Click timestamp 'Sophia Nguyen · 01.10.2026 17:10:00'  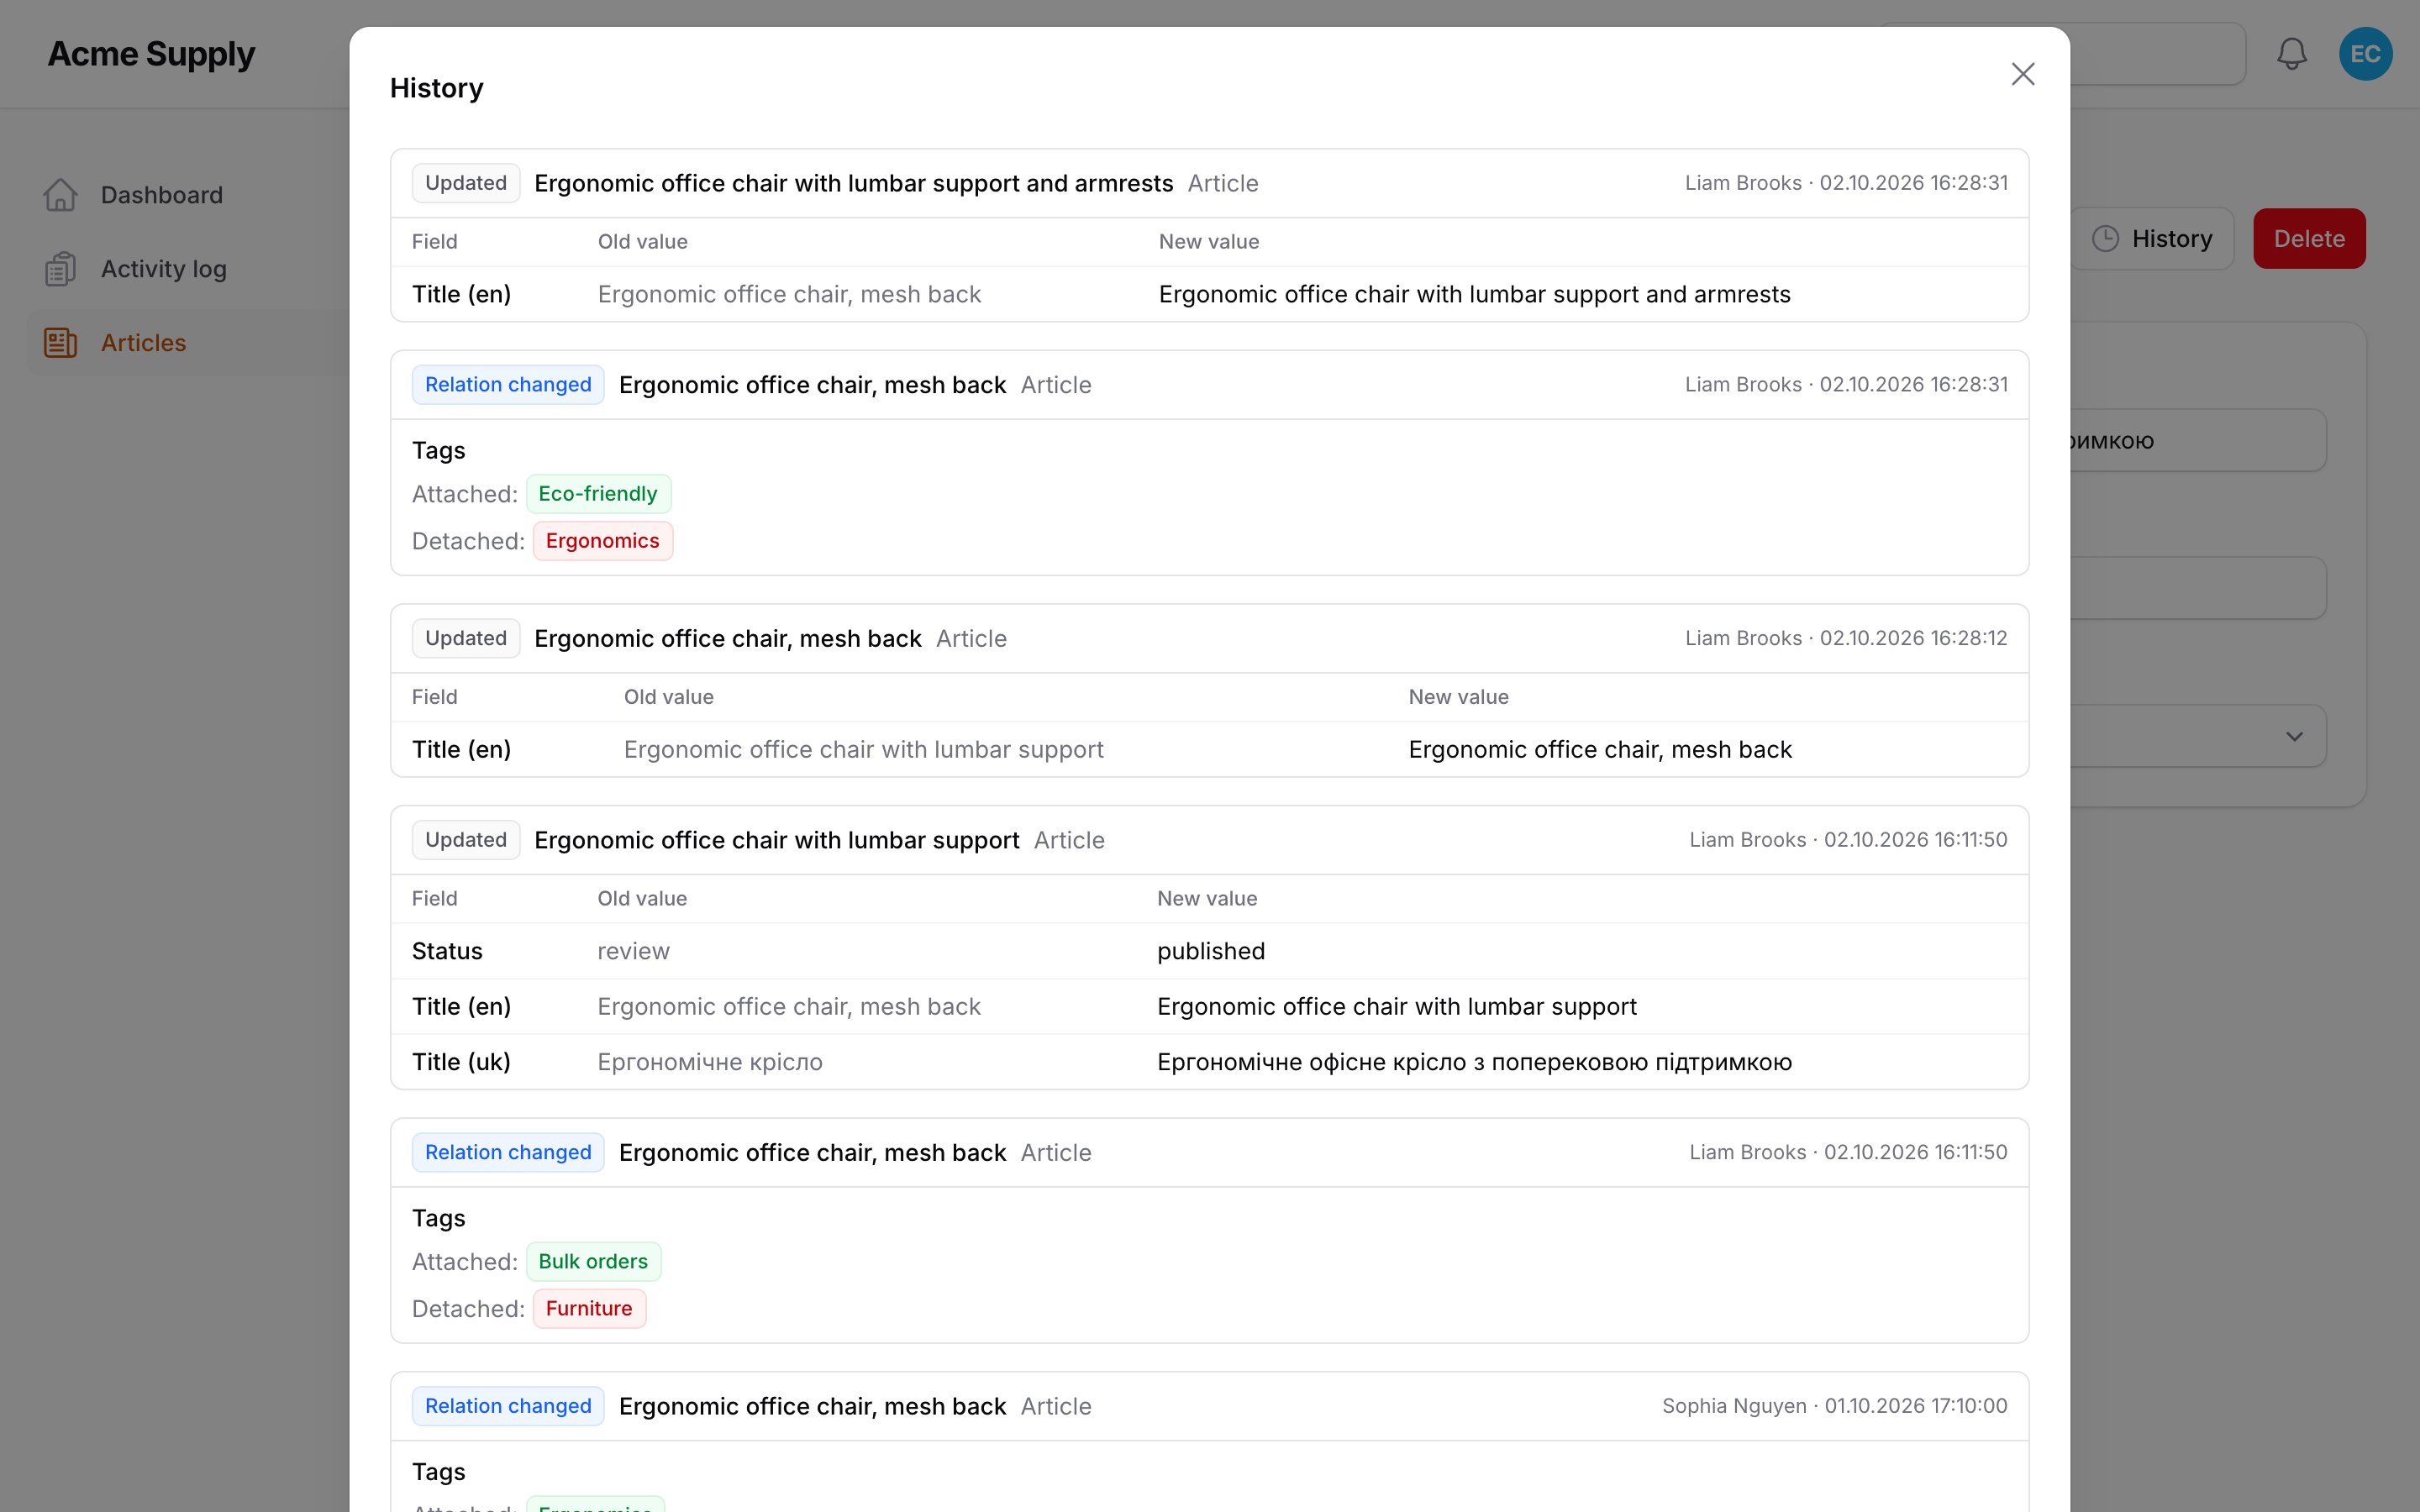[x=1834, y=1406]
